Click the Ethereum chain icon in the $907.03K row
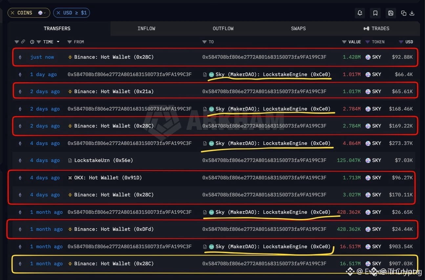The image size is (425, 280). pyautogui.click(x=20, y=264)
